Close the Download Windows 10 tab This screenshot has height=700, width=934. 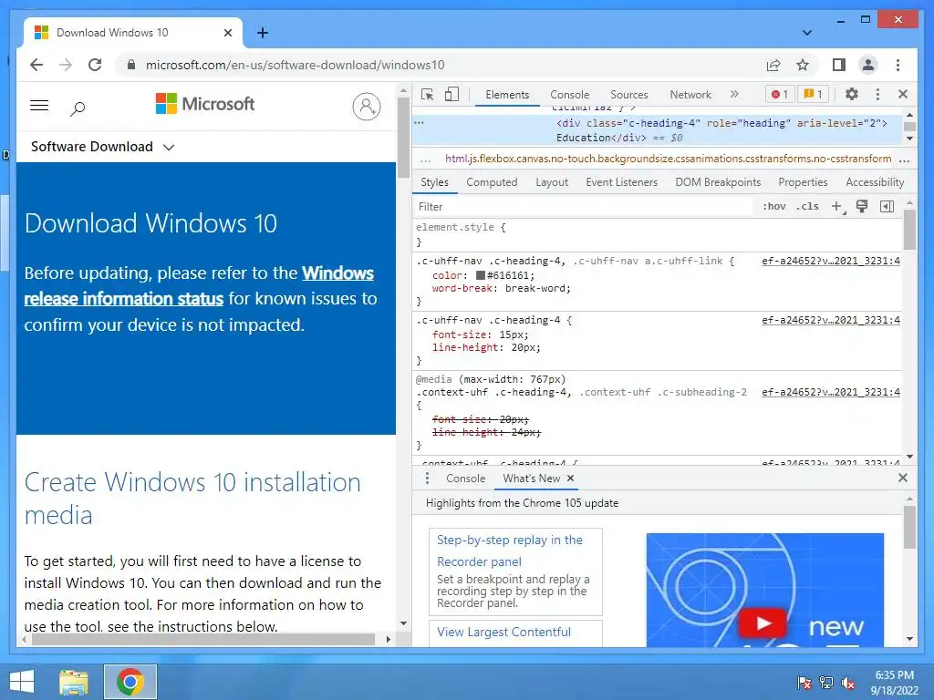pyautogui.click(x=227, y=33)
